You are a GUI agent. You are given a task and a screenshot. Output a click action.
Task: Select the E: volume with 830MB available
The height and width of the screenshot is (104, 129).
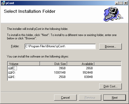point(64,77)
